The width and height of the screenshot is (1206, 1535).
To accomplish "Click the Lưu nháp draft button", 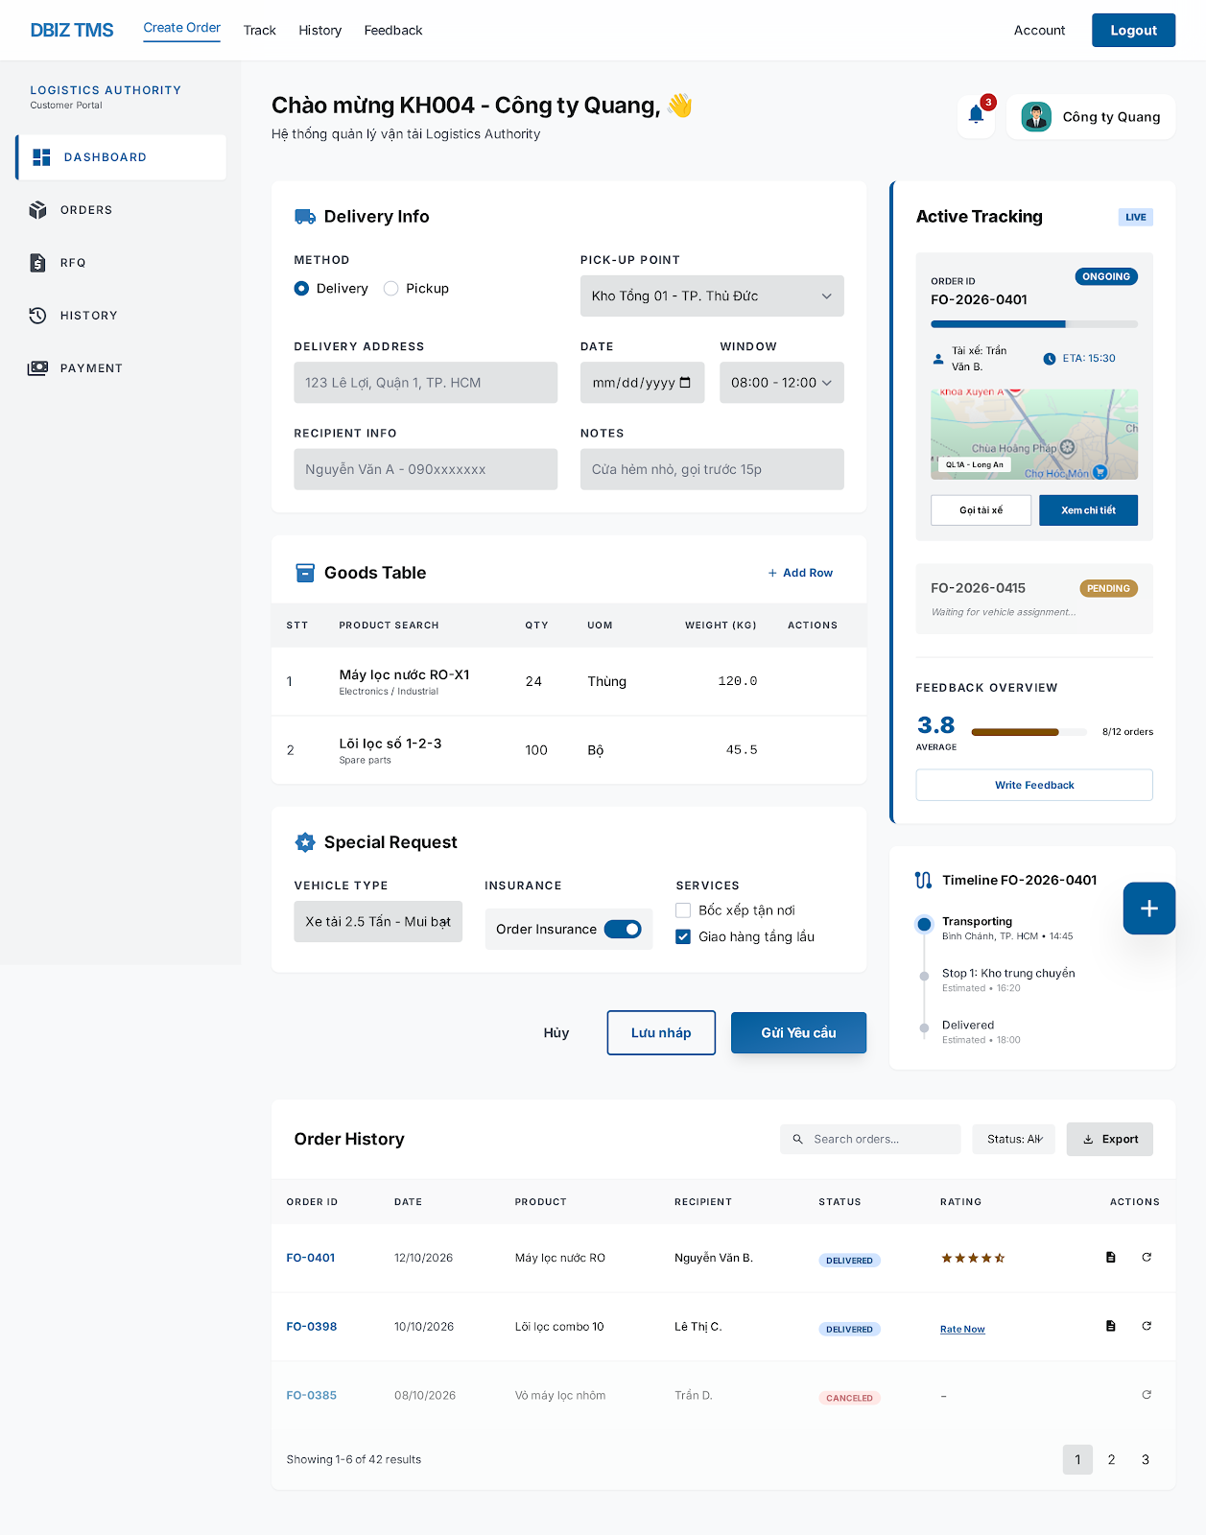I will click(x=661, y=1033).
